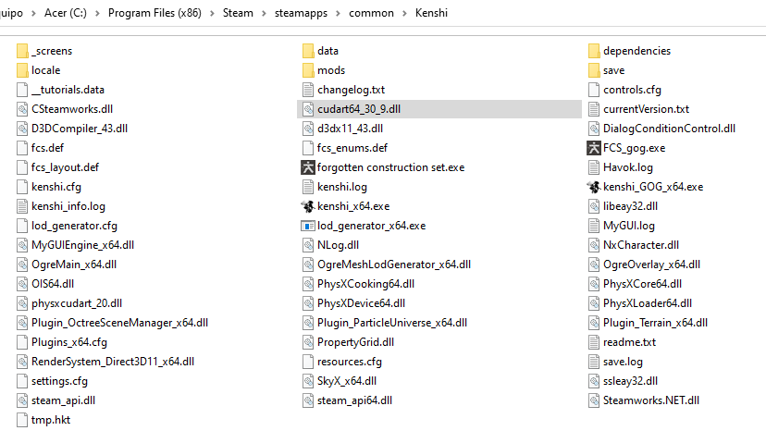The image size is (766, 443).
Task: Click the steam_api.dll file icon
Action: pyautogui.click(x=22, y=400)
